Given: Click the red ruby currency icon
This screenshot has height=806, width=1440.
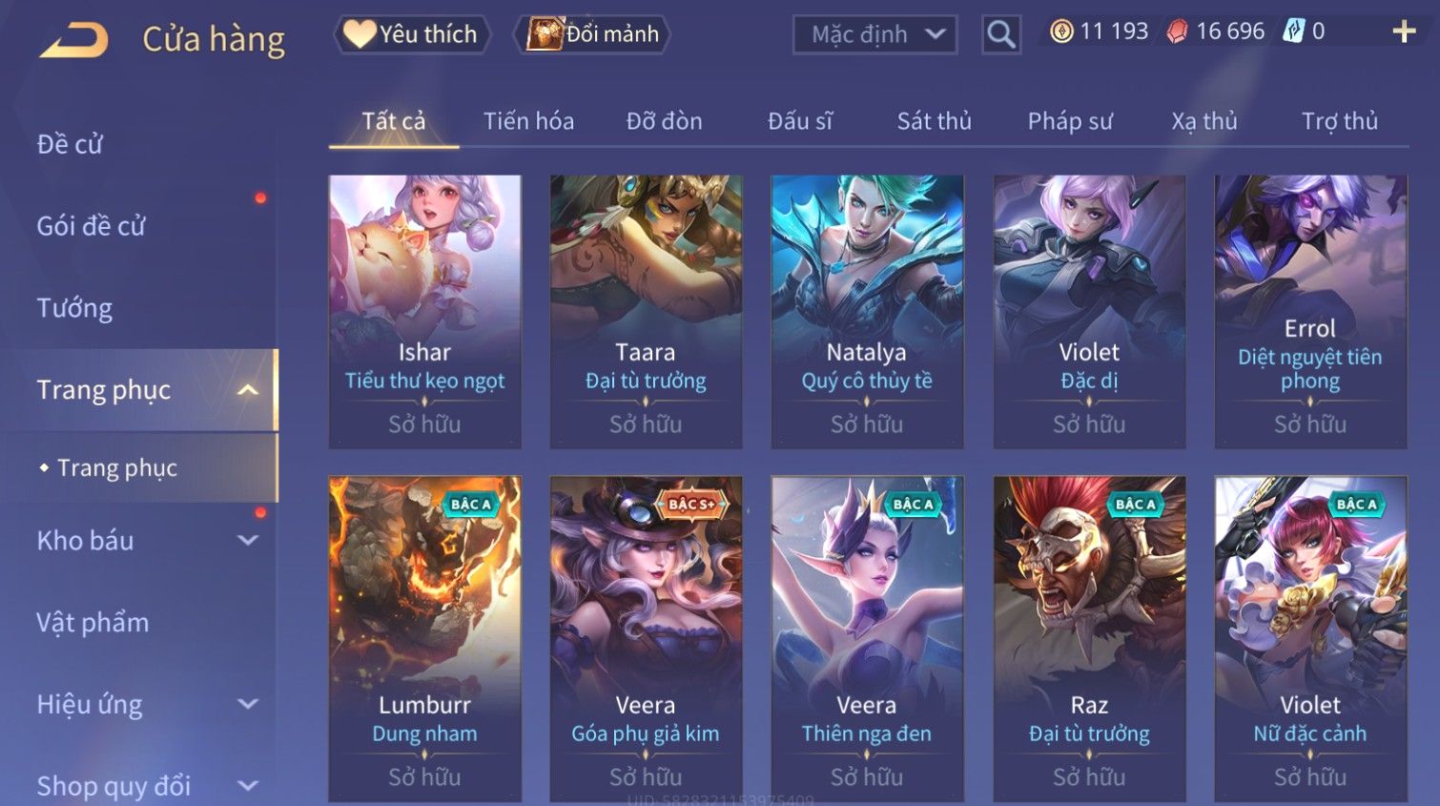Looking at the screenshot, I should click(x=1177, y=32).
